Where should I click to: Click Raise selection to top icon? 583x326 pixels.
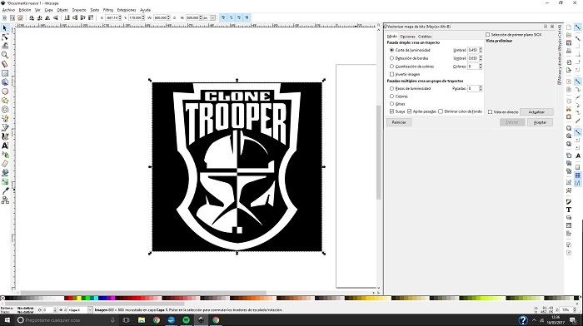(91, 17)
